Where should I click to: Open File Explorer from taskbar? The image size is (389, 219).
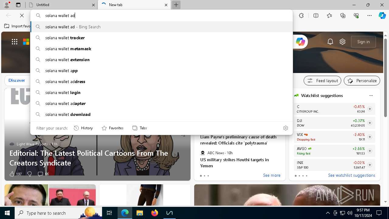coord(139,213)
